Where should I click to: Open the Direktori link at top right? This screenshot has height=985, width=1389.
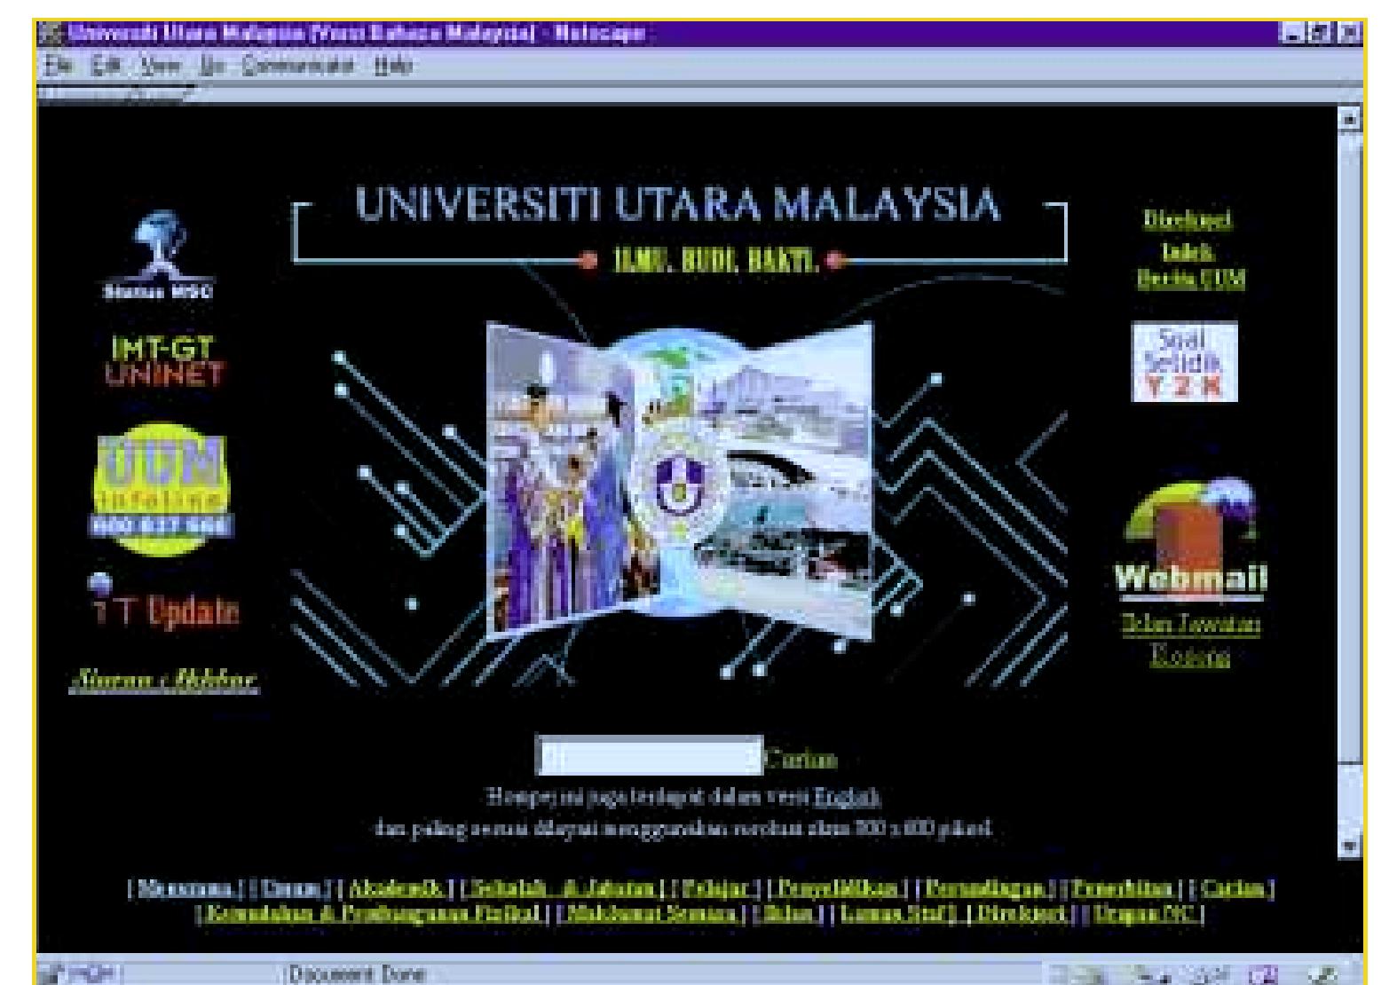[x=1188, y=220]
